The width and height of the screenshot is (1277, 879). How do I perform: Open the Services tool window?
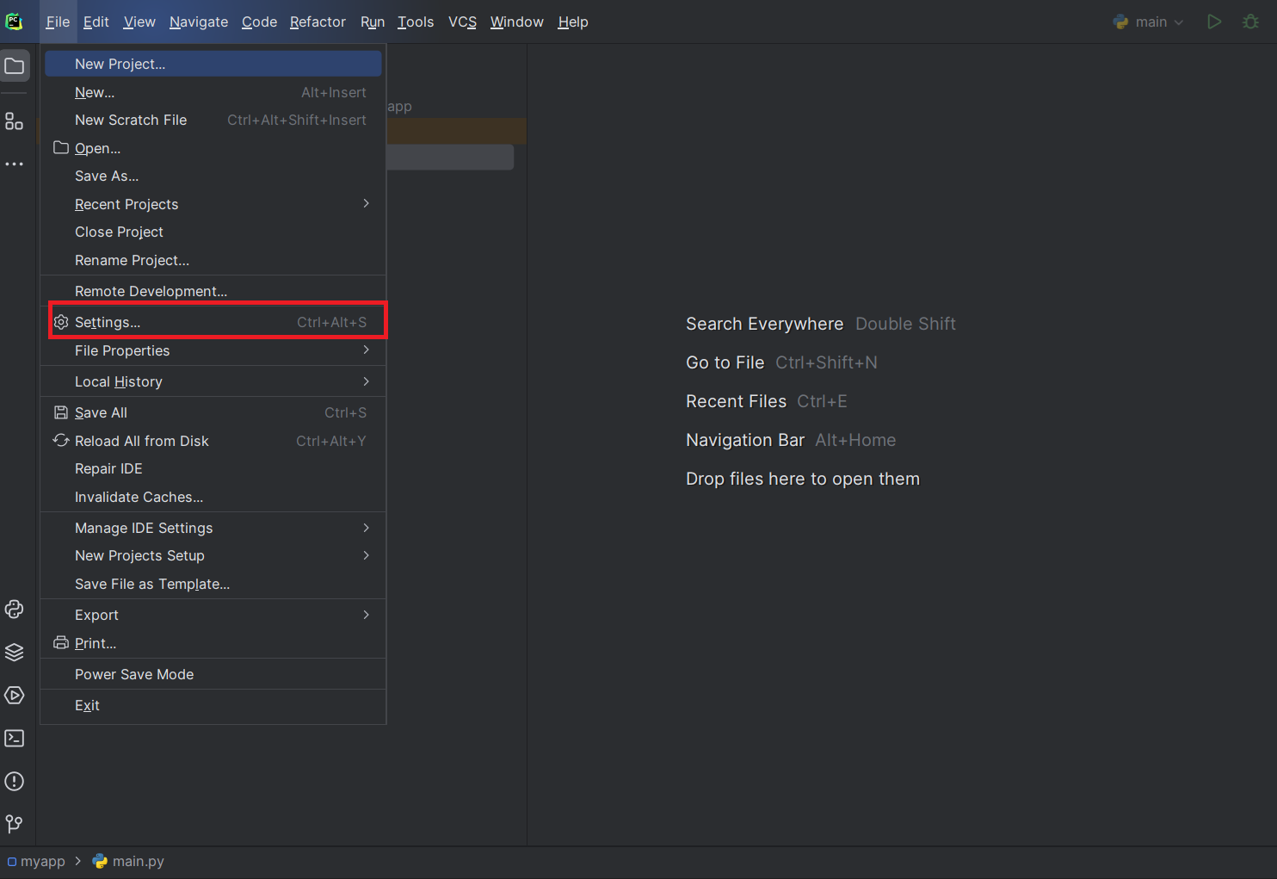tap(14, 695)
